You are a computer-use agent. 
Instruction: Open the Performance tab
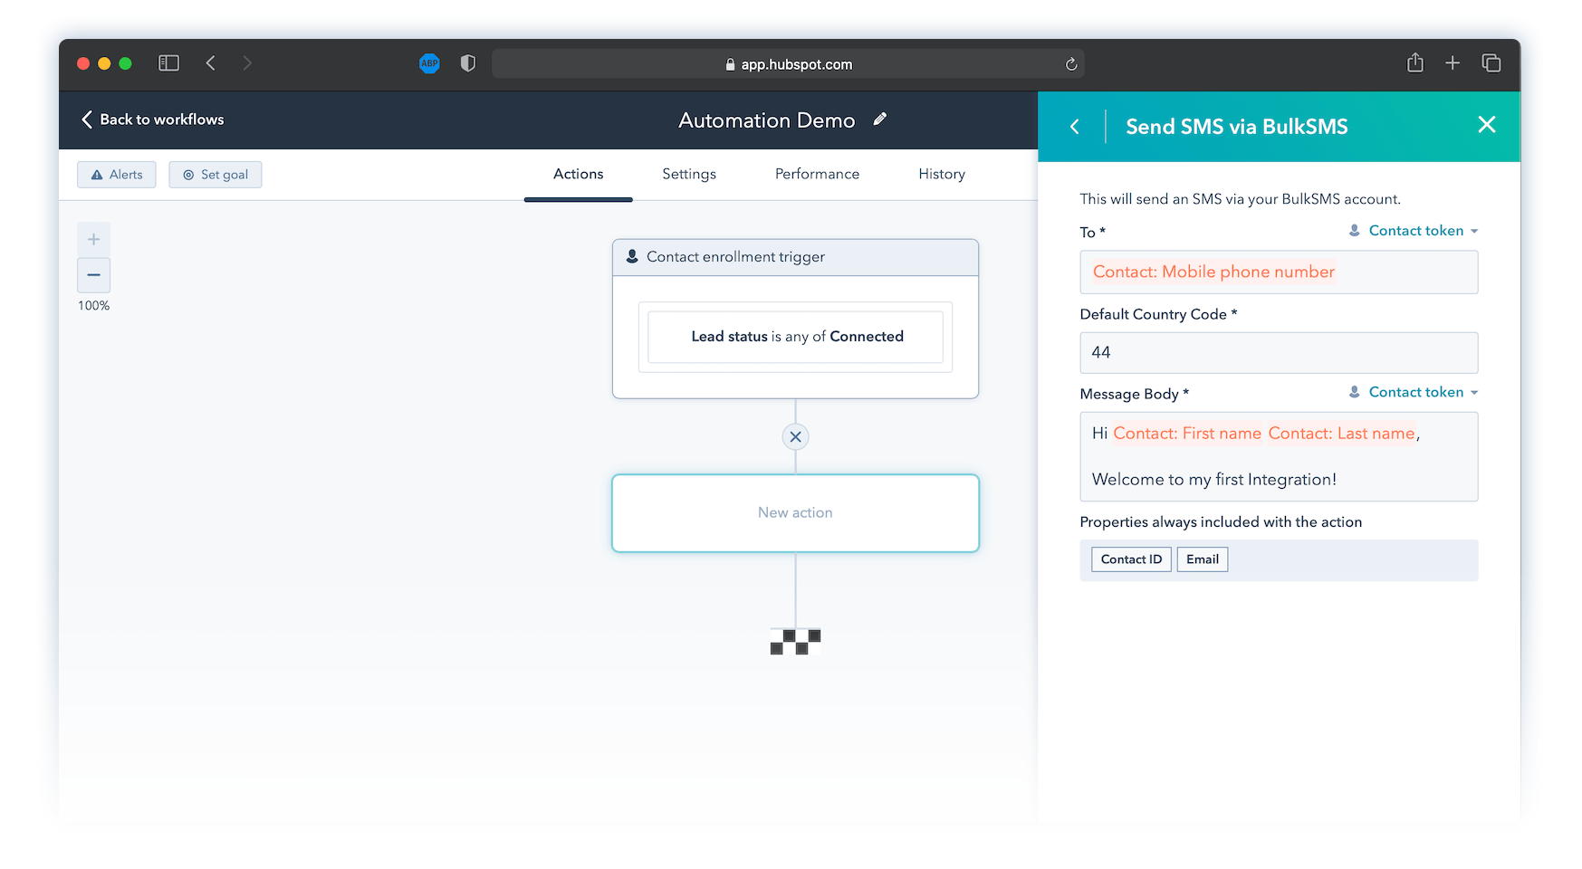[817, 174]
